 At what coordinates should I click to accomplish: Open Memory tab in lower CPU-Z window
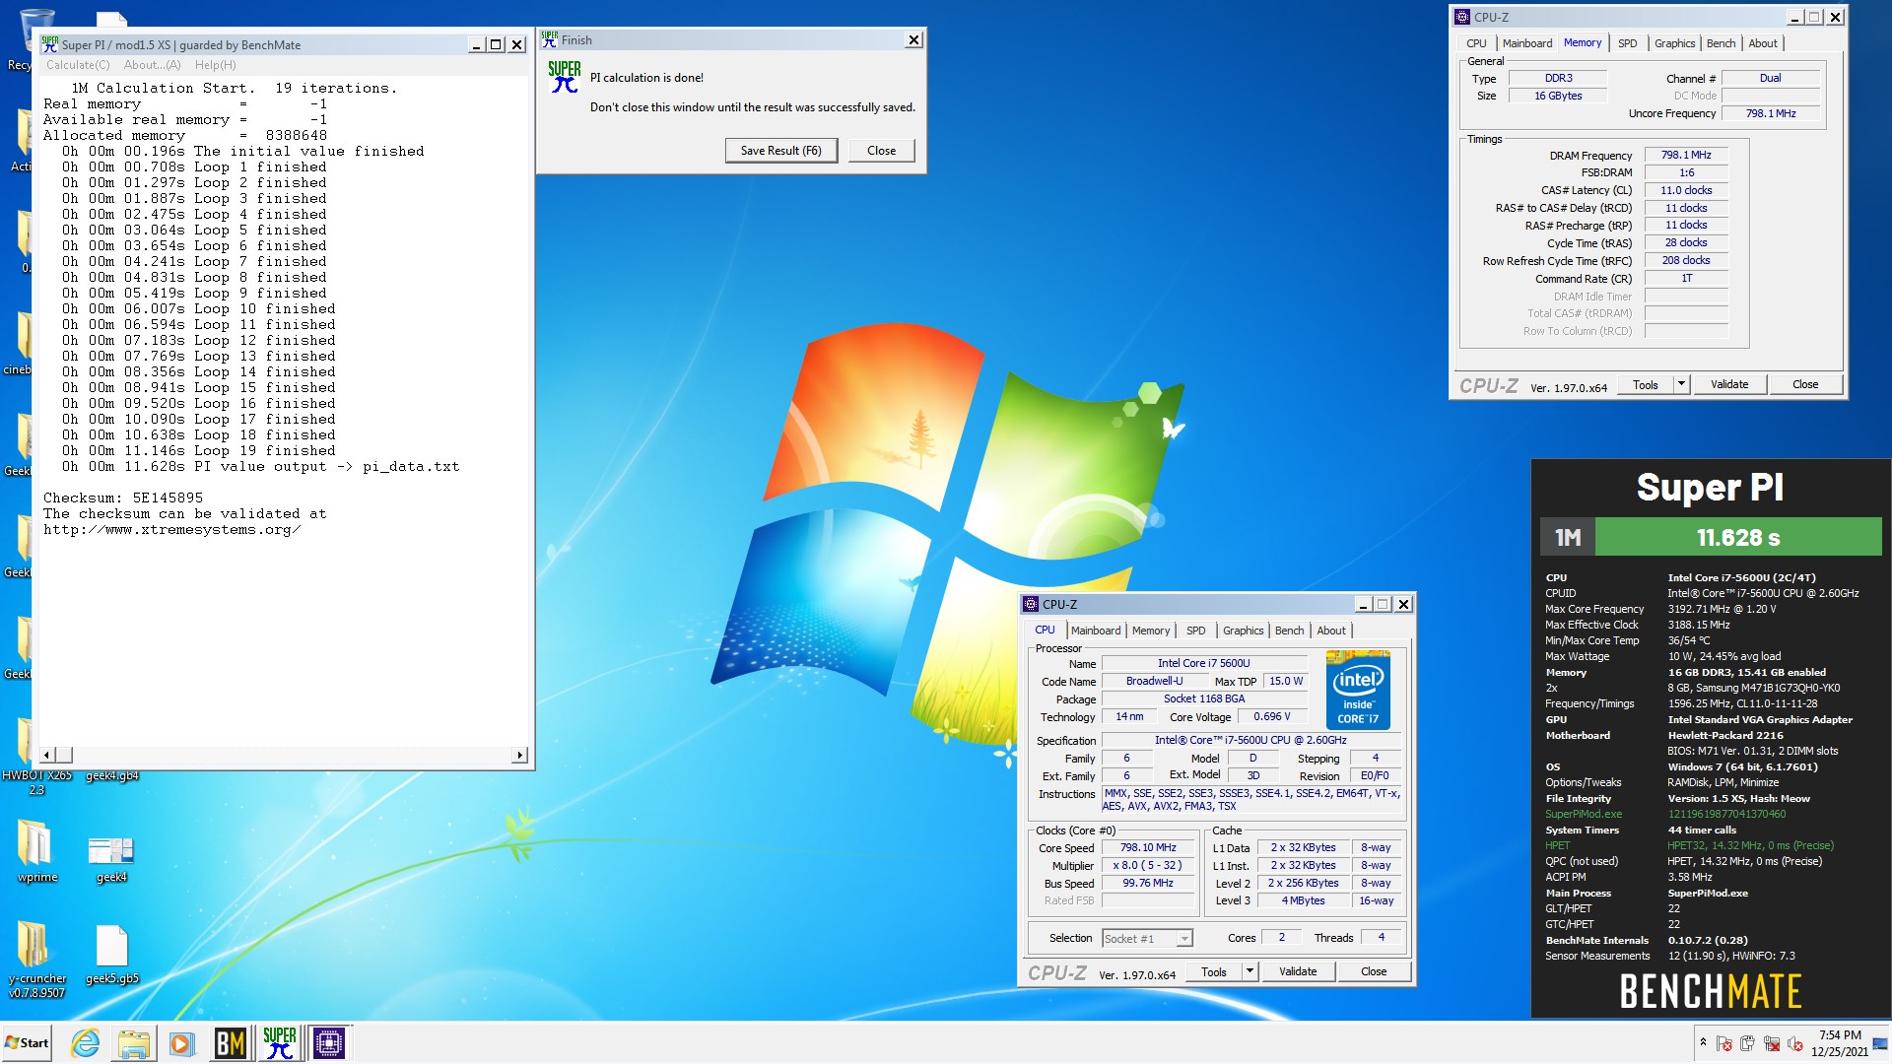(1150, 631)
